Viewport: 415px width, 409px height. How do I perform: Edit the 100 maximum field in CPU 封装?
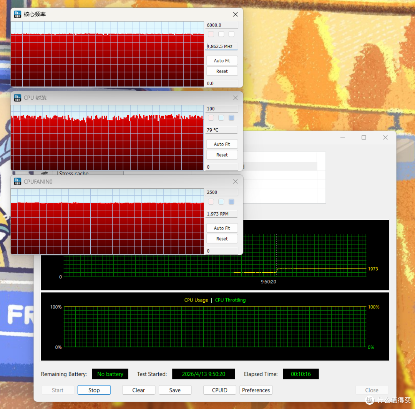tap(222, 109)
